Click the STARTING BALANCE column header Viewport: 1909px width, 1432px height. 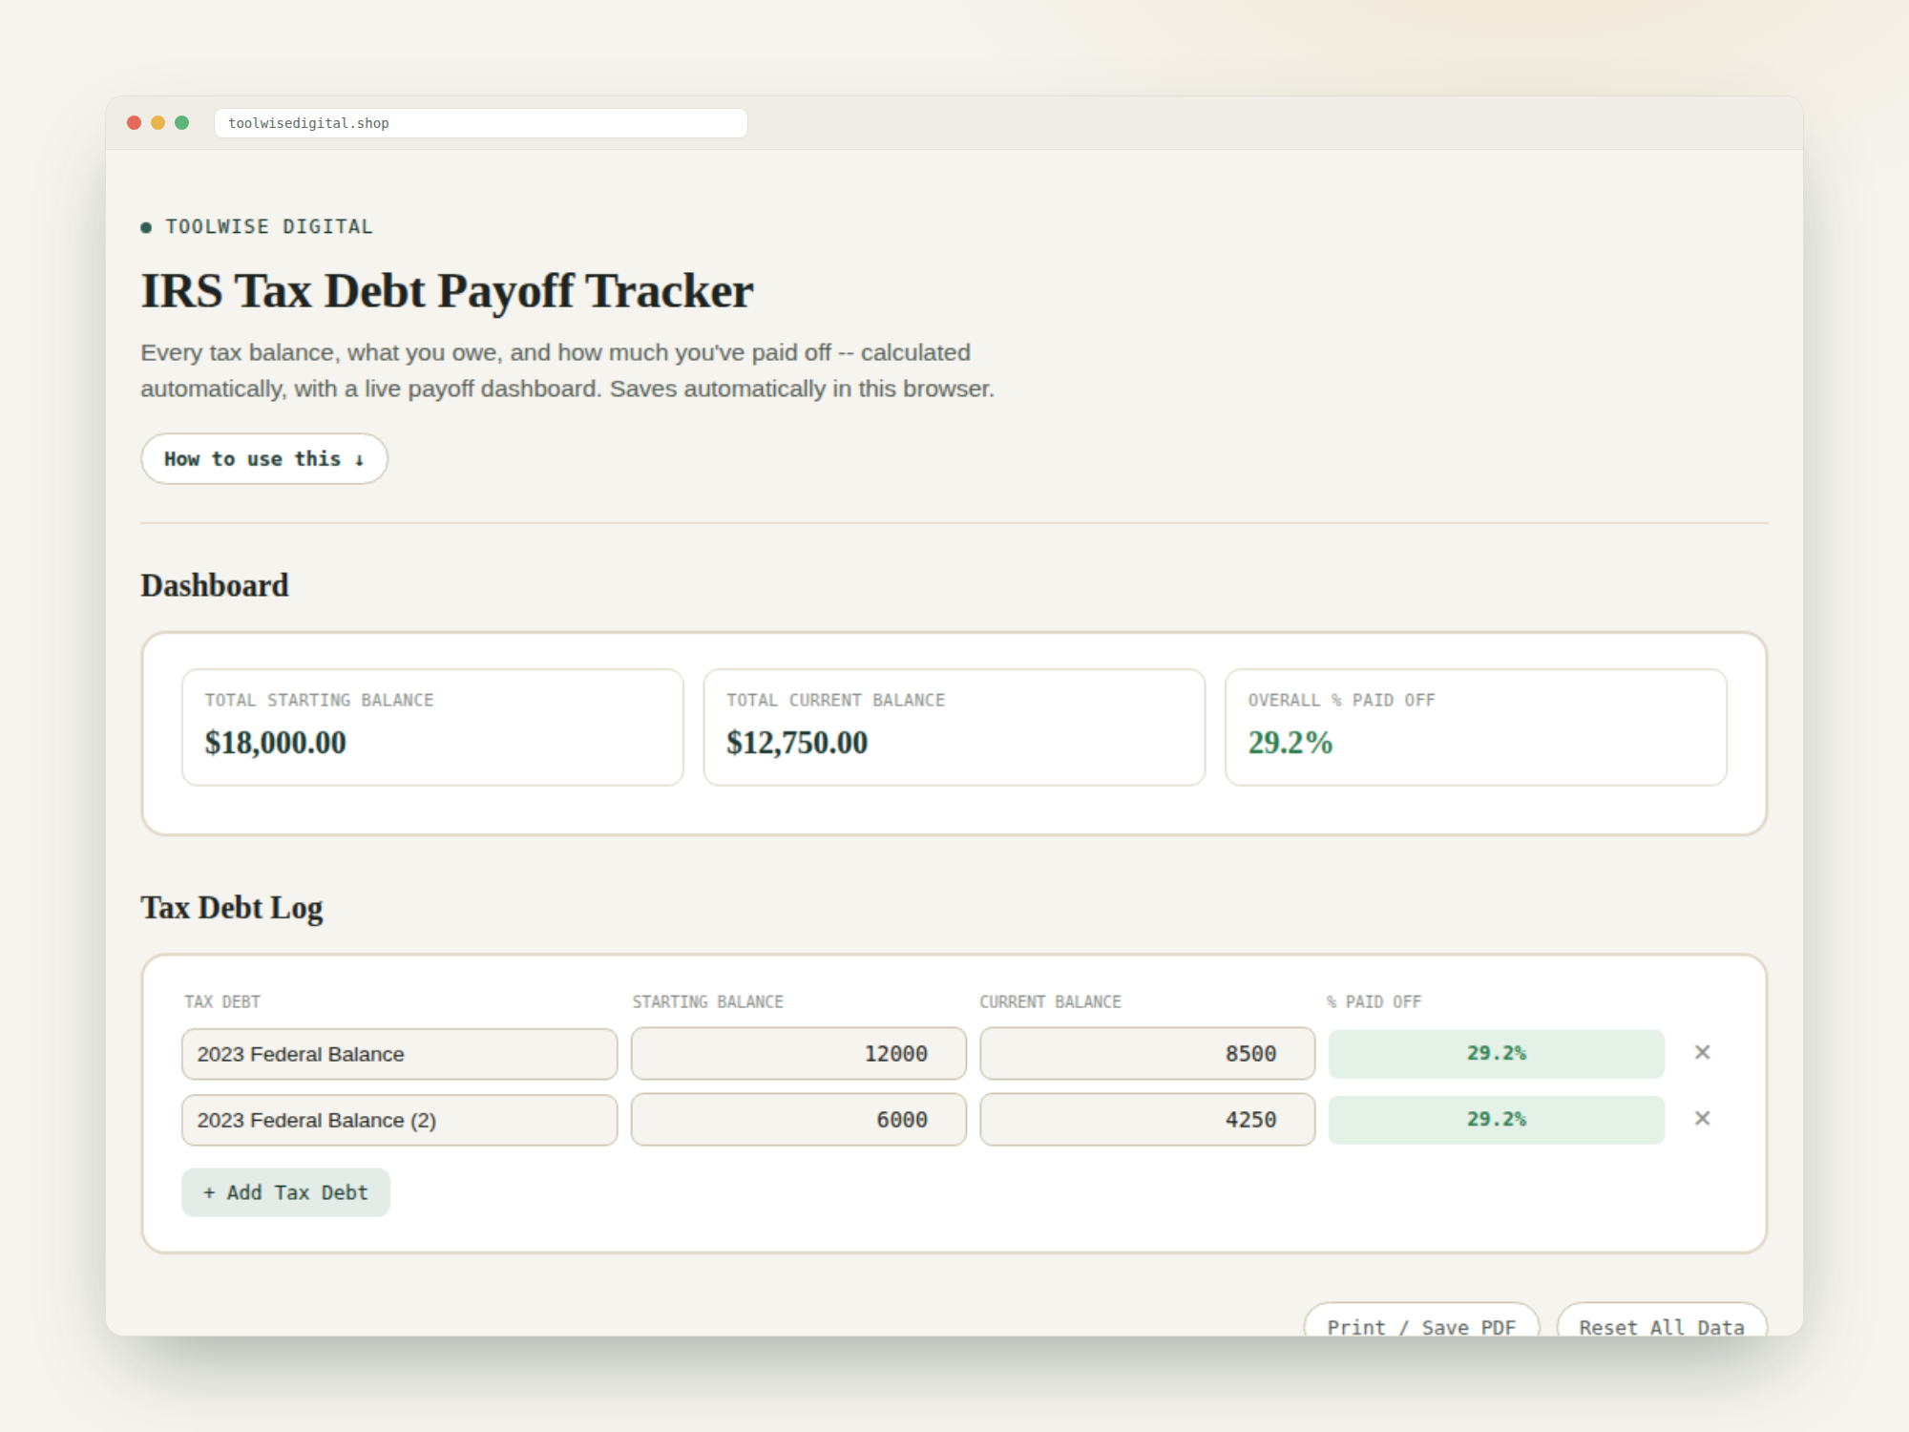pyautogui.click(x=707, y=1001)
